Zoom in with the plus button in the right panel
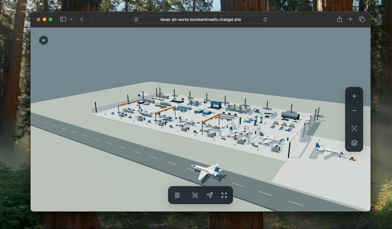Screen dimensions: 392x229 click(x=354, y=96)
